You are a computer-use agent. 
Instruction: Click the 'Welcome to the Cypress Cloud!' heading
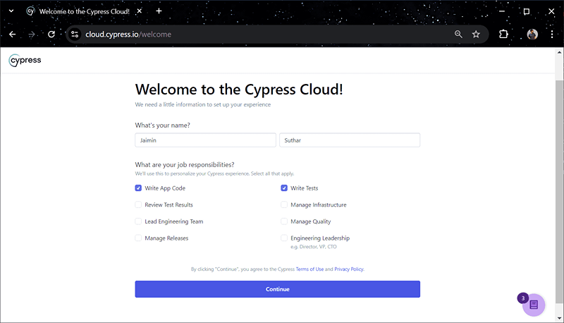(239, 89)
